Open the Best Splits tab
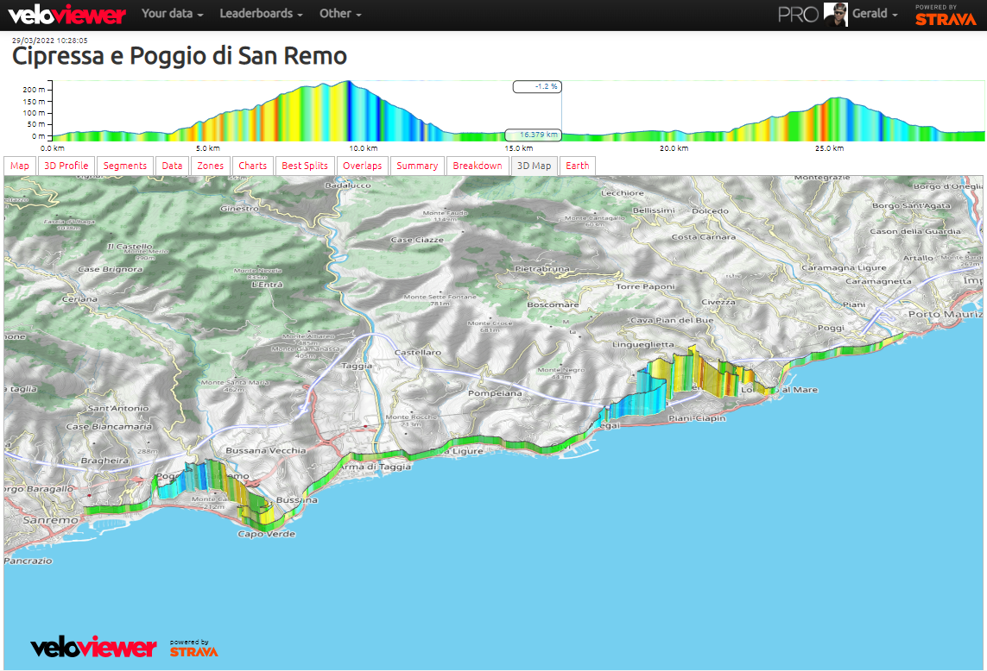Screen dimensions: 987x671 (x=305, y=166)
